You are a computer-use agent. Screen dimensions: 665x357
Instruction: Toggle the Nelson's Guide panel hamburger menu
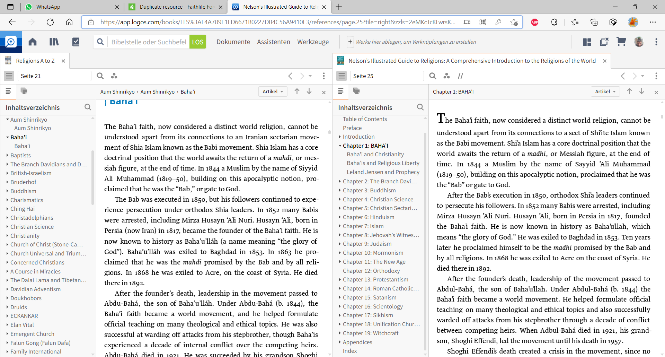(x=342, y=76)
